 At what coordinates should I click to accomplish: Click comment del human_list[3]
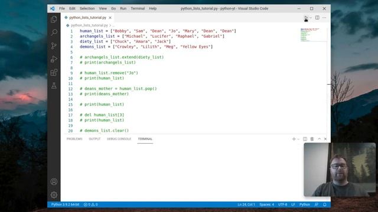tap(102, 115)
